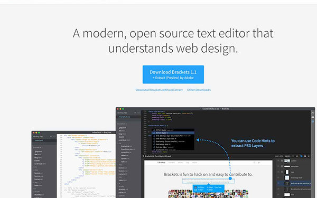This screenshot has height=198, width=317.
Task: Click the T icon of highlighted text layer
Action: pyautogui.click(x=287, y=183)
